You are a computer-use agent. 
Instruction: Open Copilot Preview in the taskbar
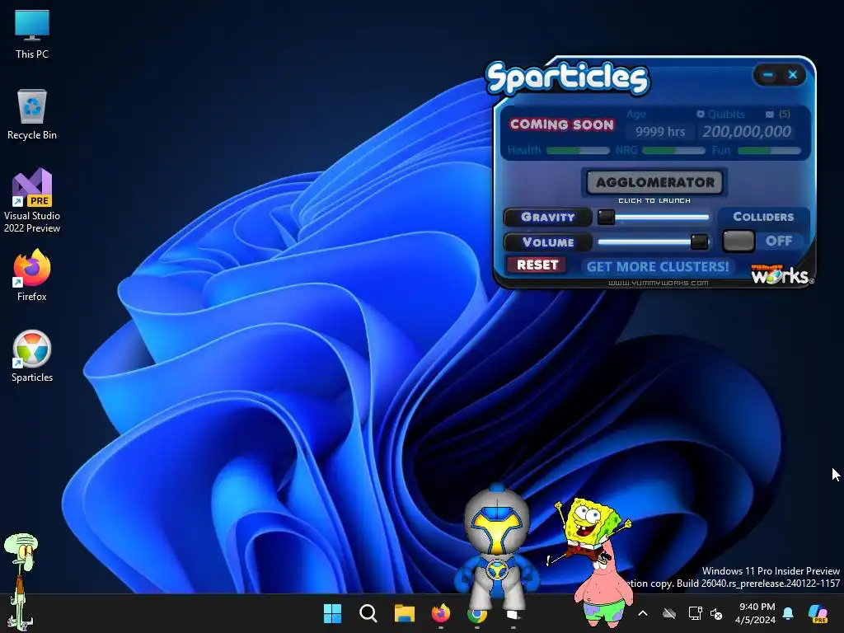pyautogui.click(x=818, y=613)
